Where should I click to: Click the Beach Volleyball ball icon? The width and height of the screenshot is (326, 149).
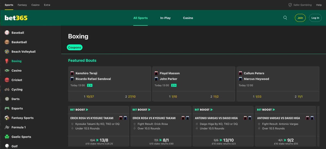coord(7,52)
